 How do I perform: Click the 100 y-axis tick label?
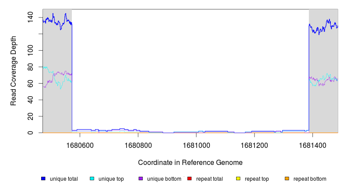[x=30, y=50]
